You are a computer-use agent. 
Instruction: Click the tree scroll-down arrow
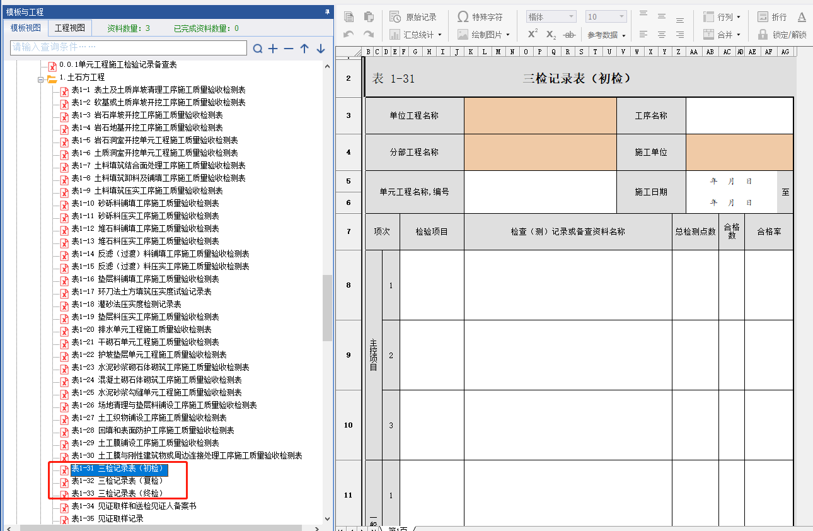tap(327, 519)
